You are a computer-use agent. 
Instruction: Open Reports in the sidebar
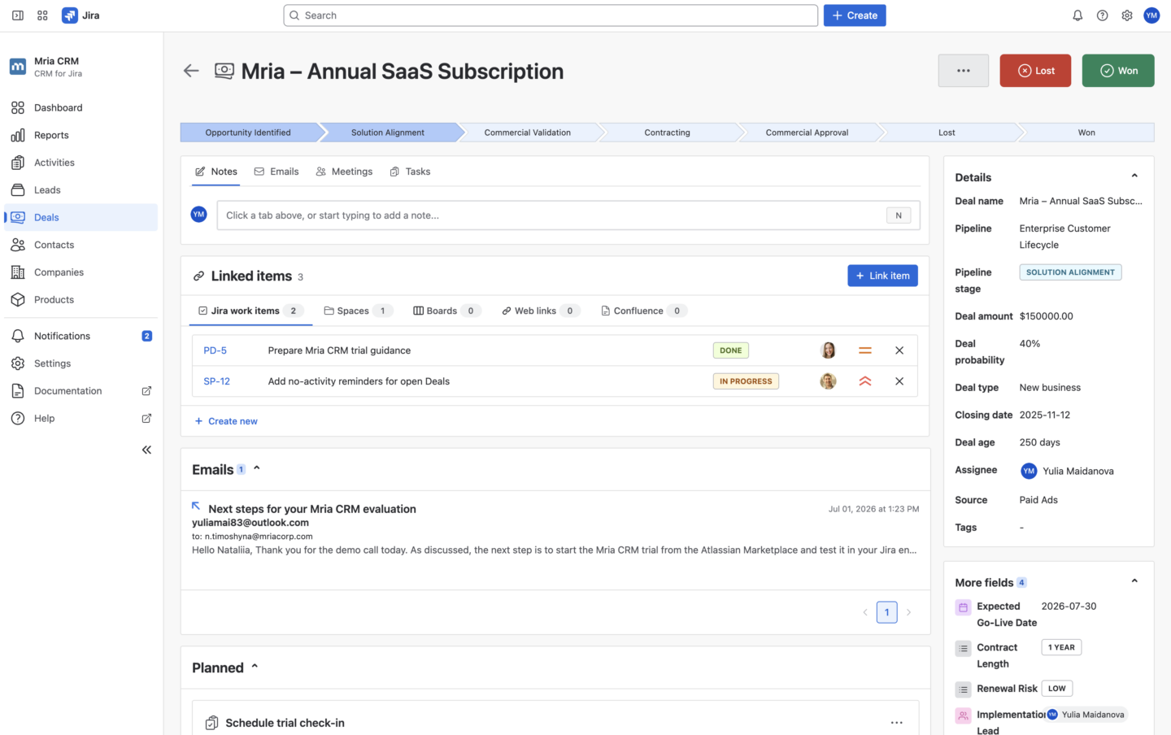81,135
